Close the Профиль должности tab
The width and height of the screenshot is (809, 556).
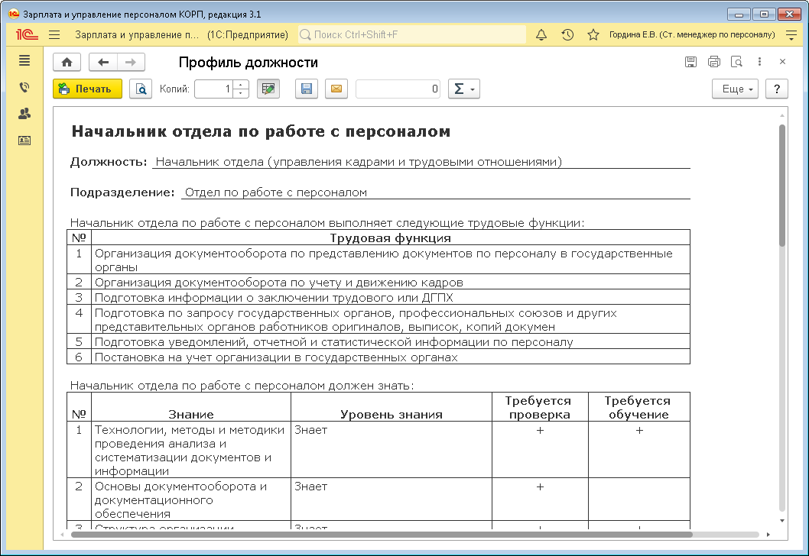[783, 62]
